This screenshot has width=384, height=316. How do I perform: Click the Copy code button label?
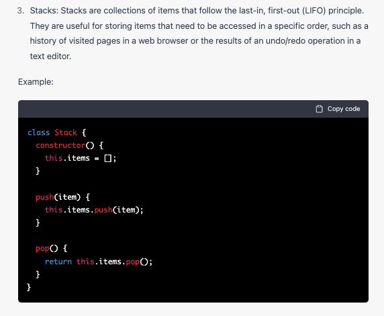(344, 109)
